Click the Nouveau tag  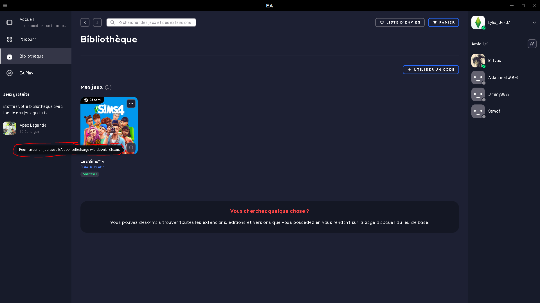point(90,174)
